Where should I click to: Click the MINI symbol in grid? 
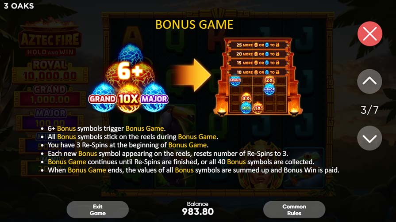pos(246,108)
